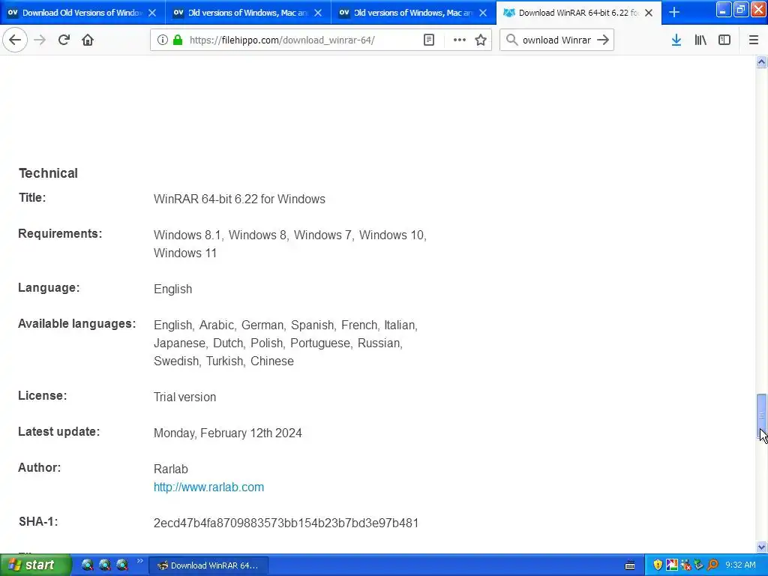Click the third quick launch taskbar icon

tap(122, 565)
